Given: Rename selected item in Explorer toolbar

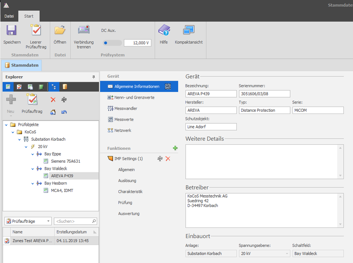Looking at the screenshot, I should point(64,100).
